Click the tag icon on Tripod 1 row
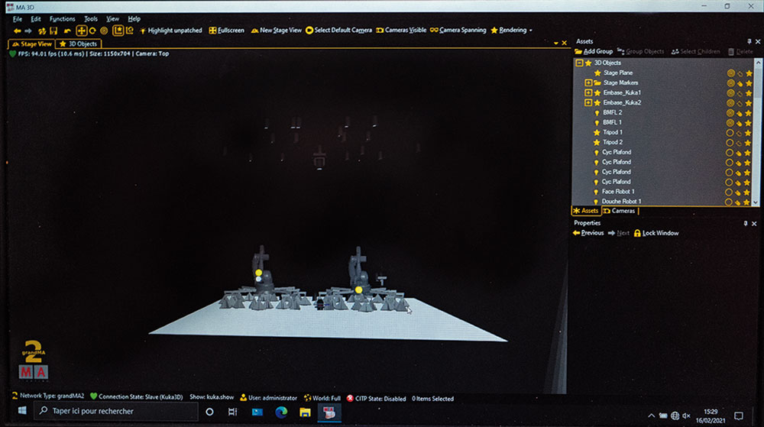Image resolution: width=764 pixels, height=427 pixels. [x=740, y=132]
